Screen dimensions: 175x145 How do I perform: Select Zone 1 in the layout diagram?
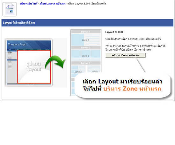tap(86, 40)
